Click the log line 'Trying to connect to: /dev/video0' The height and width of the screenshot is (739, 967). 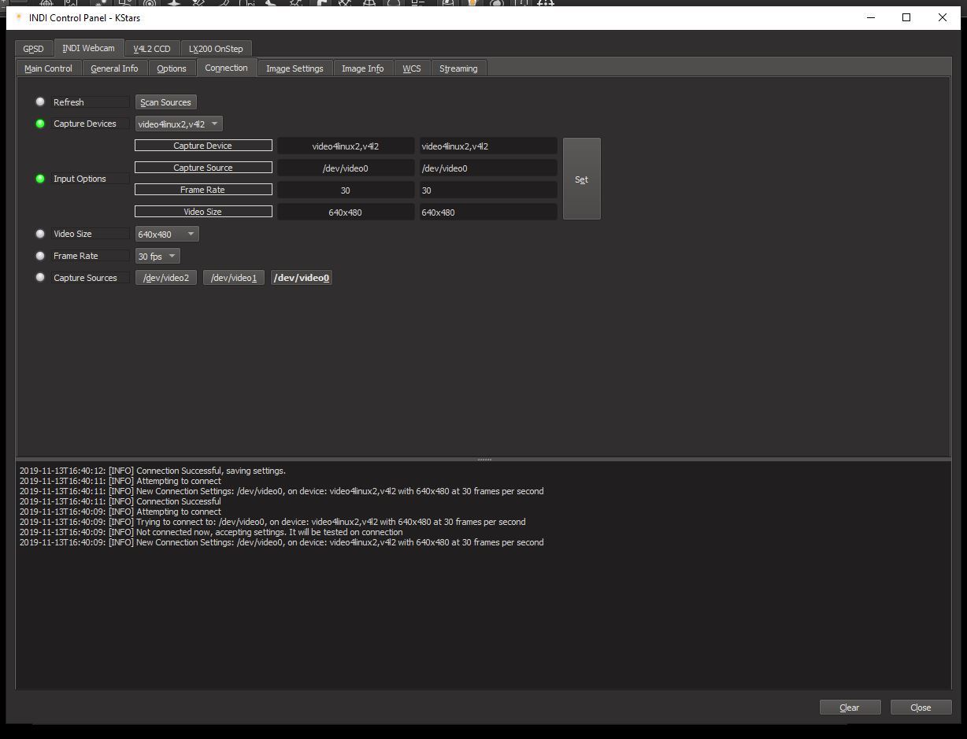click(272, 522)
